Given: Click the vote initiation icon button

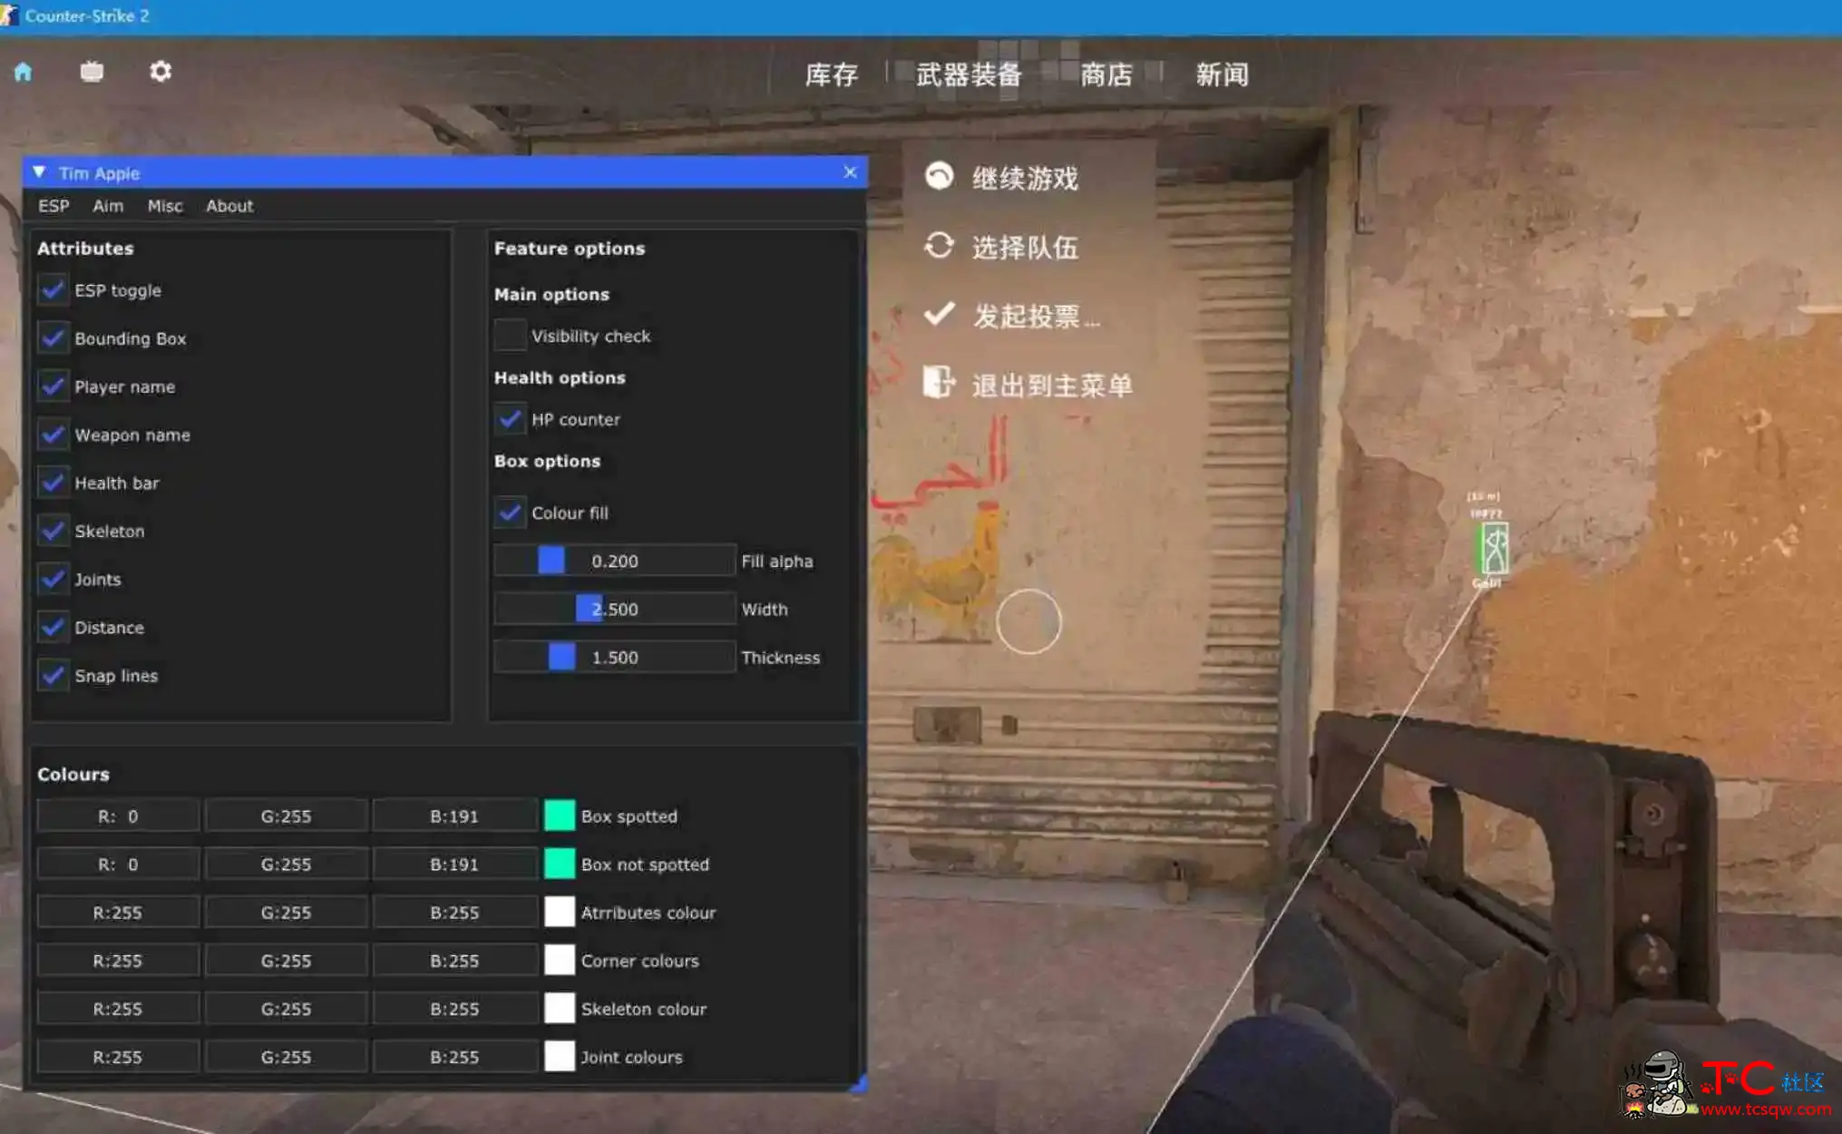Looking at the screenshot, I should point(938,315).
